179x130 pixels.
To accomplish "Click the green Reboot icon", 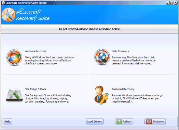I will (119, 122).
